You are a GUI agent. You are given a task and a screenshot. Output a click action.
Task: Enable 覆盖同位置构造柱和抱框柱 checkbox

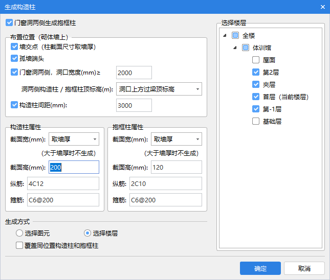[x=19, y=245]
